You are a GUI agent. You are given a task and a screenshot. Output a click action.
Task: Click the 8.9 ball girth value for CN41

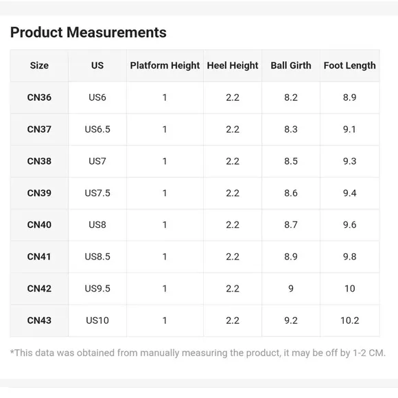pyautogui.click(x=291, y=257)
